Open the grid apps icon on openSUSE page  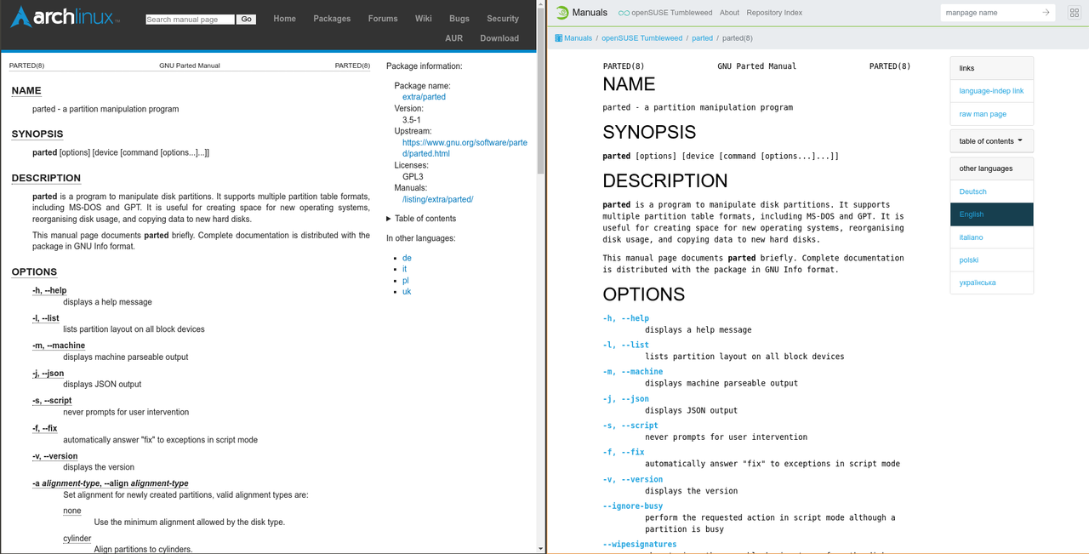pyautogui.click(x=1075, y=13)
